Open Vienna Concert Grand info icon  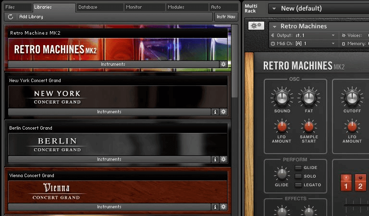click(x=215, y=207)
